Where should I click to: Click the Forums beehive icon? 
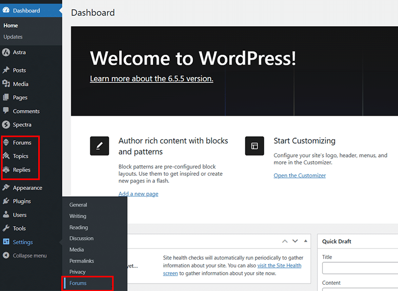(x=6, y=142)
